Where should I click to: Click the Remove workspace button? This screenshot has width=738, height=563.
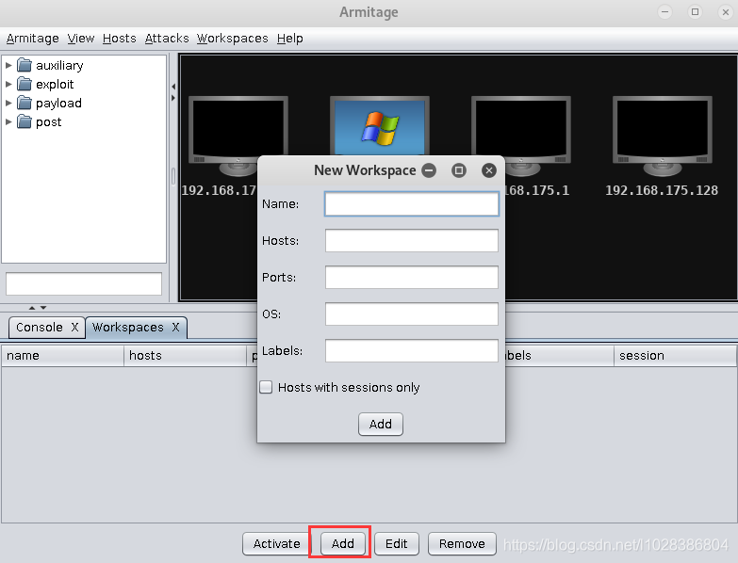(462, 544)
